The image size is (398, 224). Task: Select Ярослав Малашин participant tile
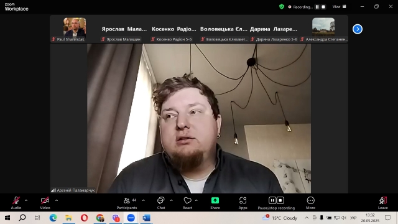124,29
